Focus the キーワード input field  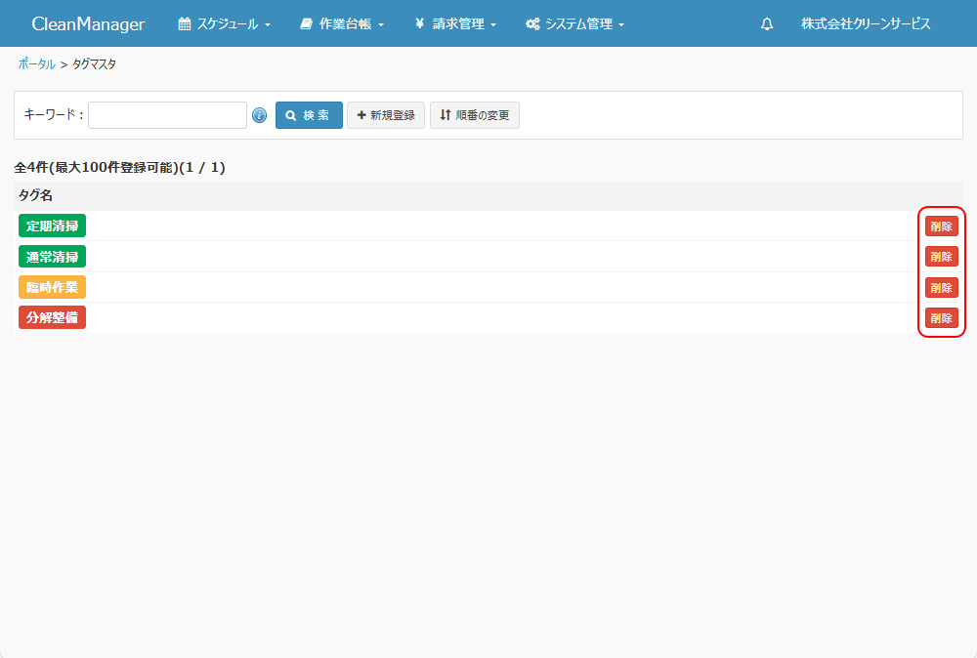coord(168,115)
